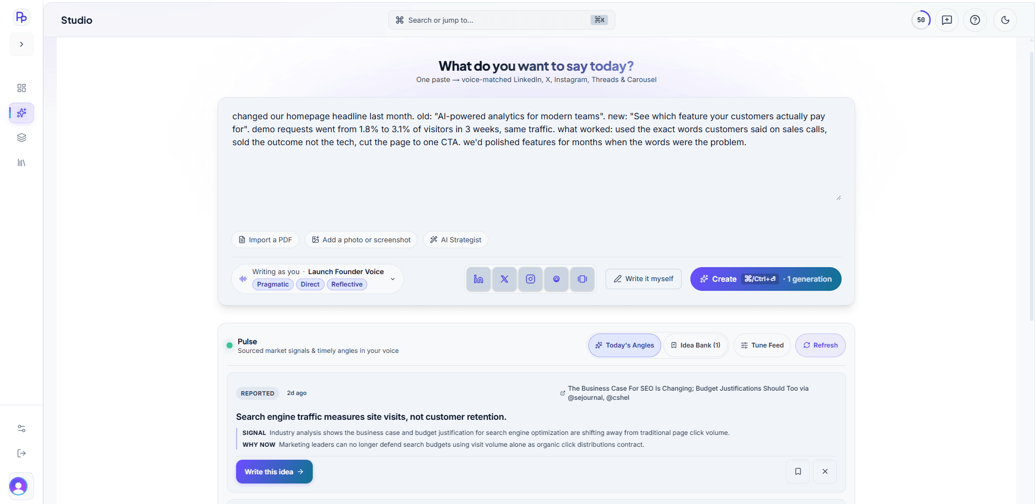
Task: Toggle dark mode with moon icon
Action: (1005, 20)
